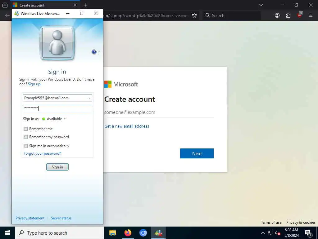
Task: Go back with the browser back arrow
Action: tap(7, 16)
